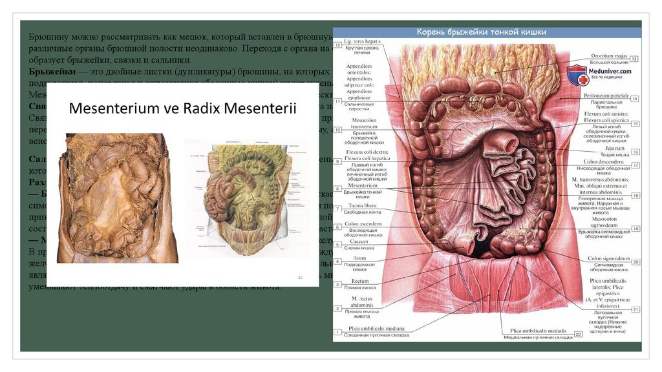The height and width of the screenshot is (372, 662).
Task: Click number box 13 beside Omentum majus
Action: pyautogui.click(x=634, y=59)
